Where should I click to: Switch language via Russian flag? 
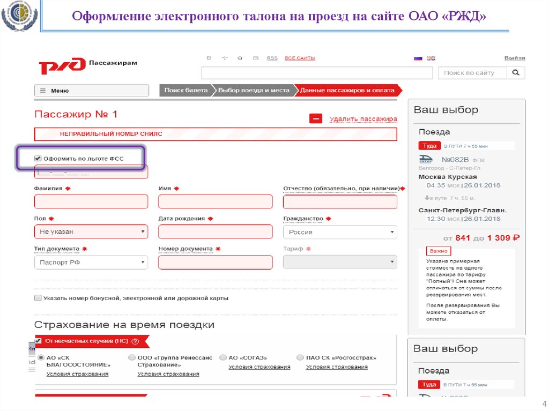[418, 58]
